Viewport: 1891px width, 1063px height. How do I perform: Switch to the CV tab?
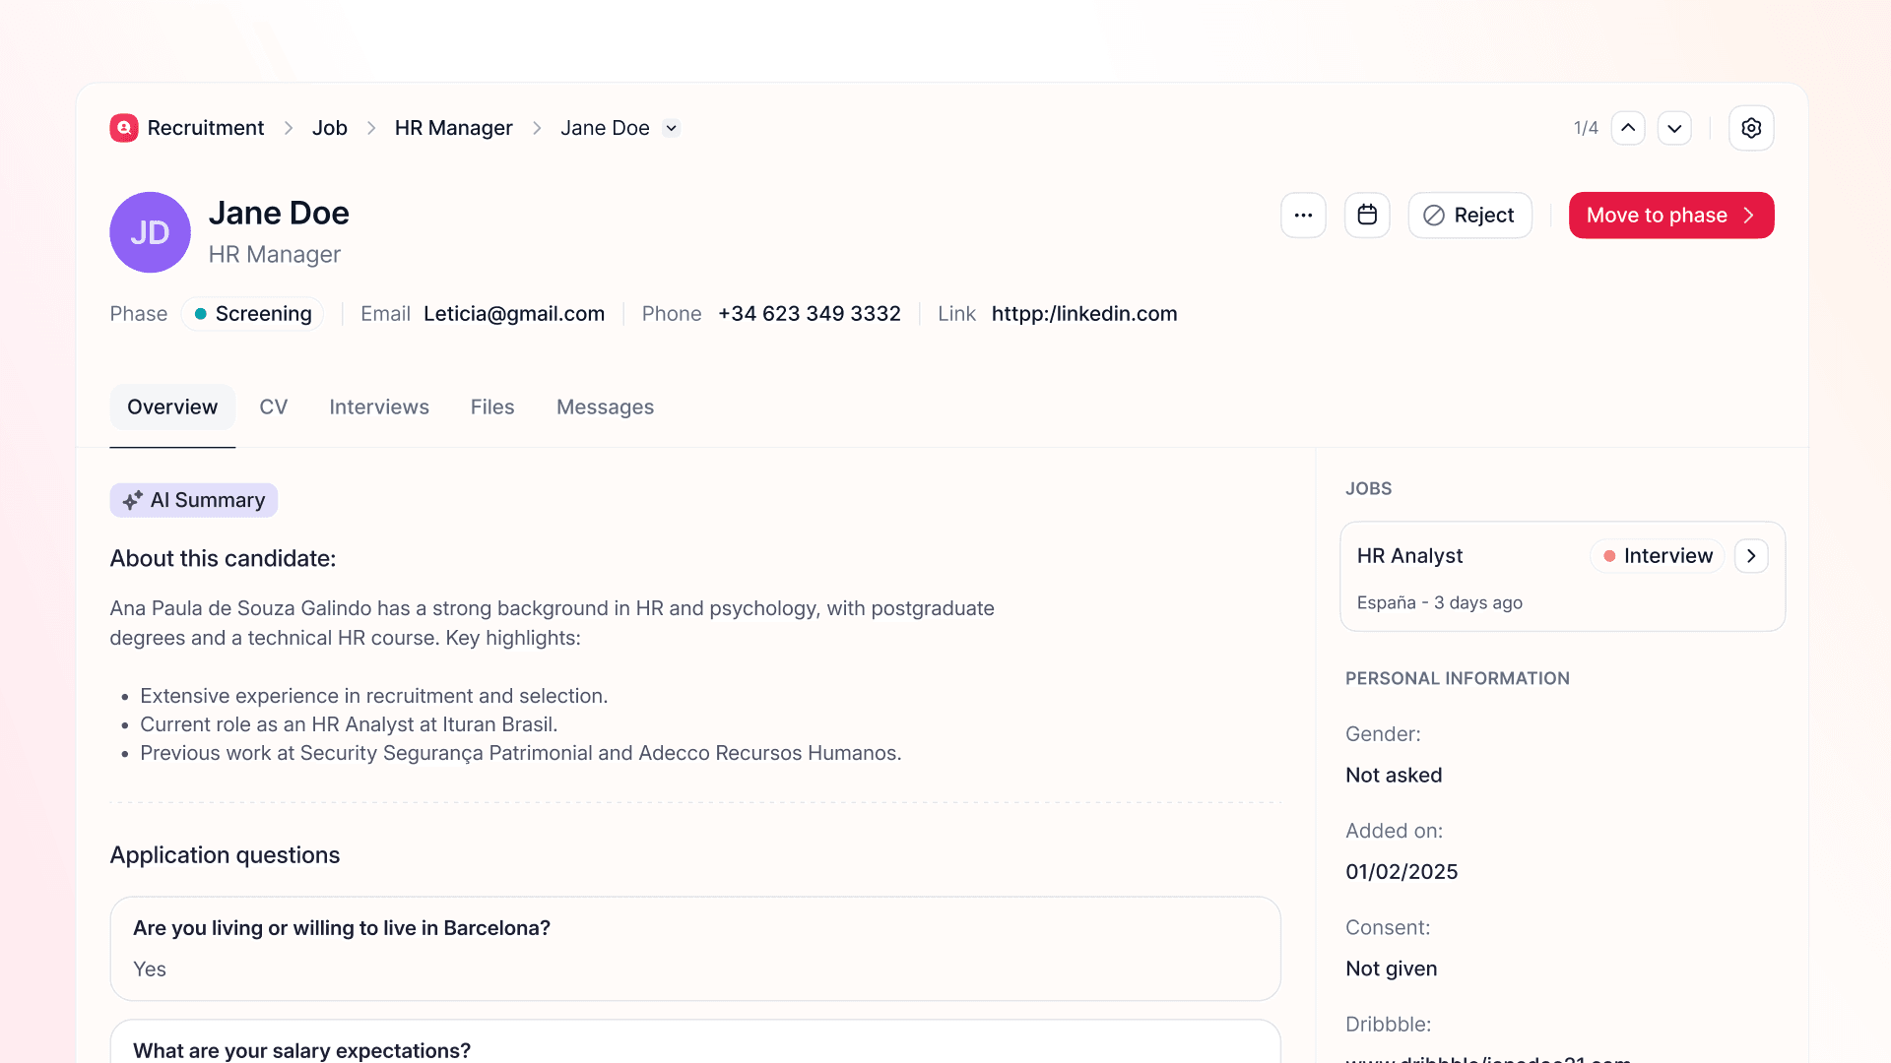pos(273,407)
